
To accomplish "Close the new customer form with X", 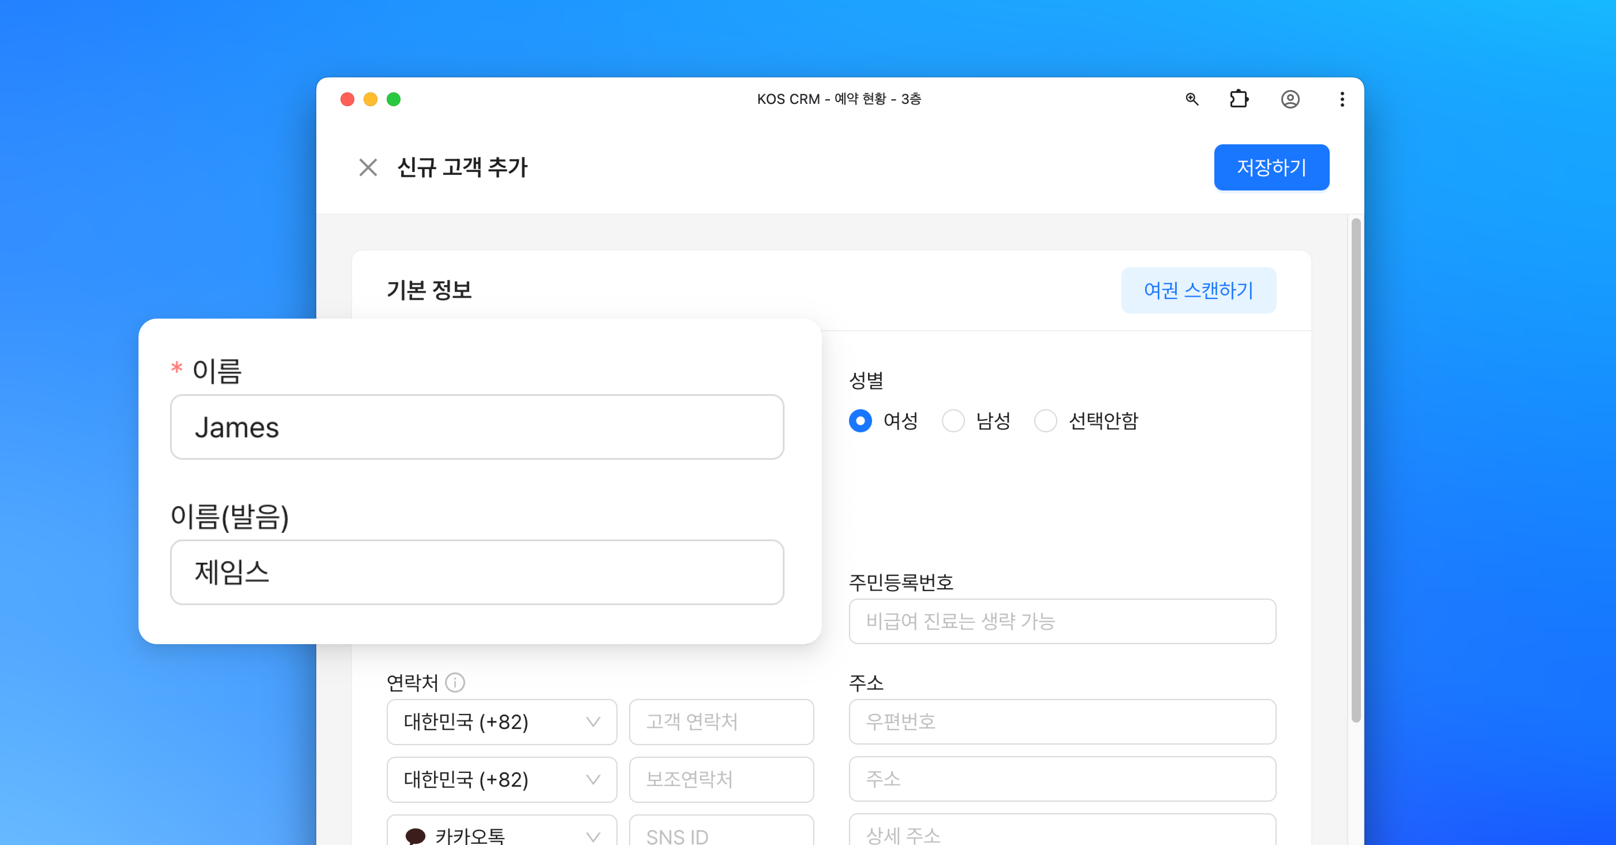I will click(x=368, y=167).
